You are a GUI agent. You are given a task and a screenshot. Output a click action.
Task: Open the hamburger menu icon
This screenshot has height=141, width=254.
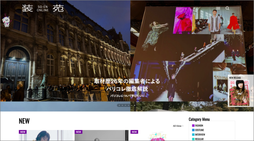pyautogui.click(x=218, y=8)
